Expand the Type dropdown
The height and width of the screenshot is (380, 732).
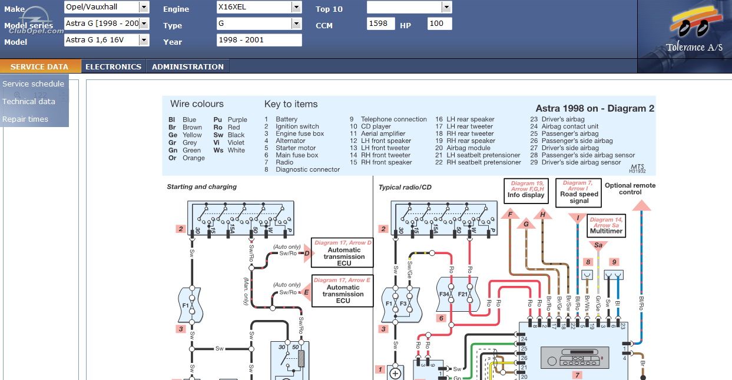pos(296,24)
